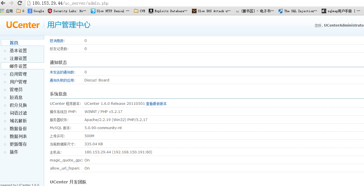Open The SQL Injection bookmark
364x186 pixels.
298,11
